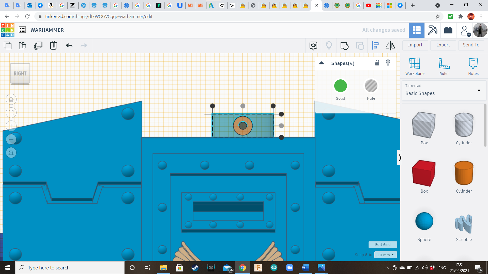The height and width of the screenshot is (274, 488).
Task: Choose the green Solid color swatch
Action: click(x=340, y=86)
